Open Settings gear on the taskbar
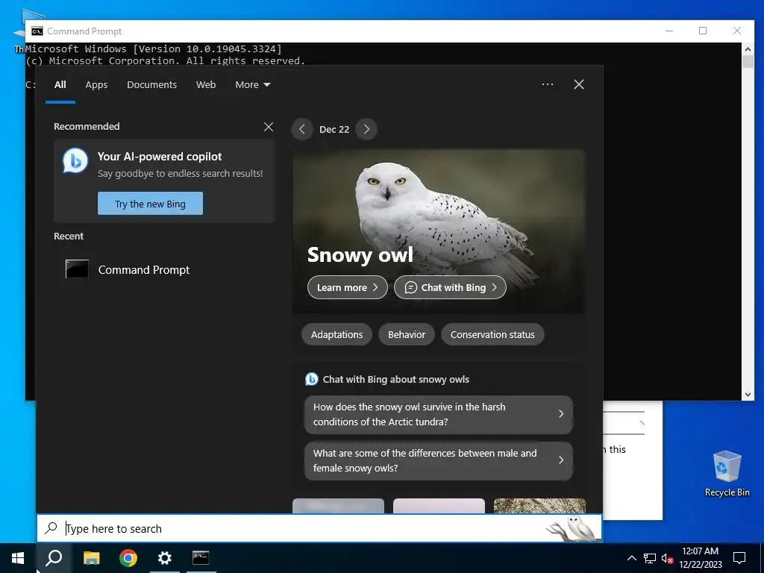Viewport: 764px width, 573px height. click(x=165, y=558)
